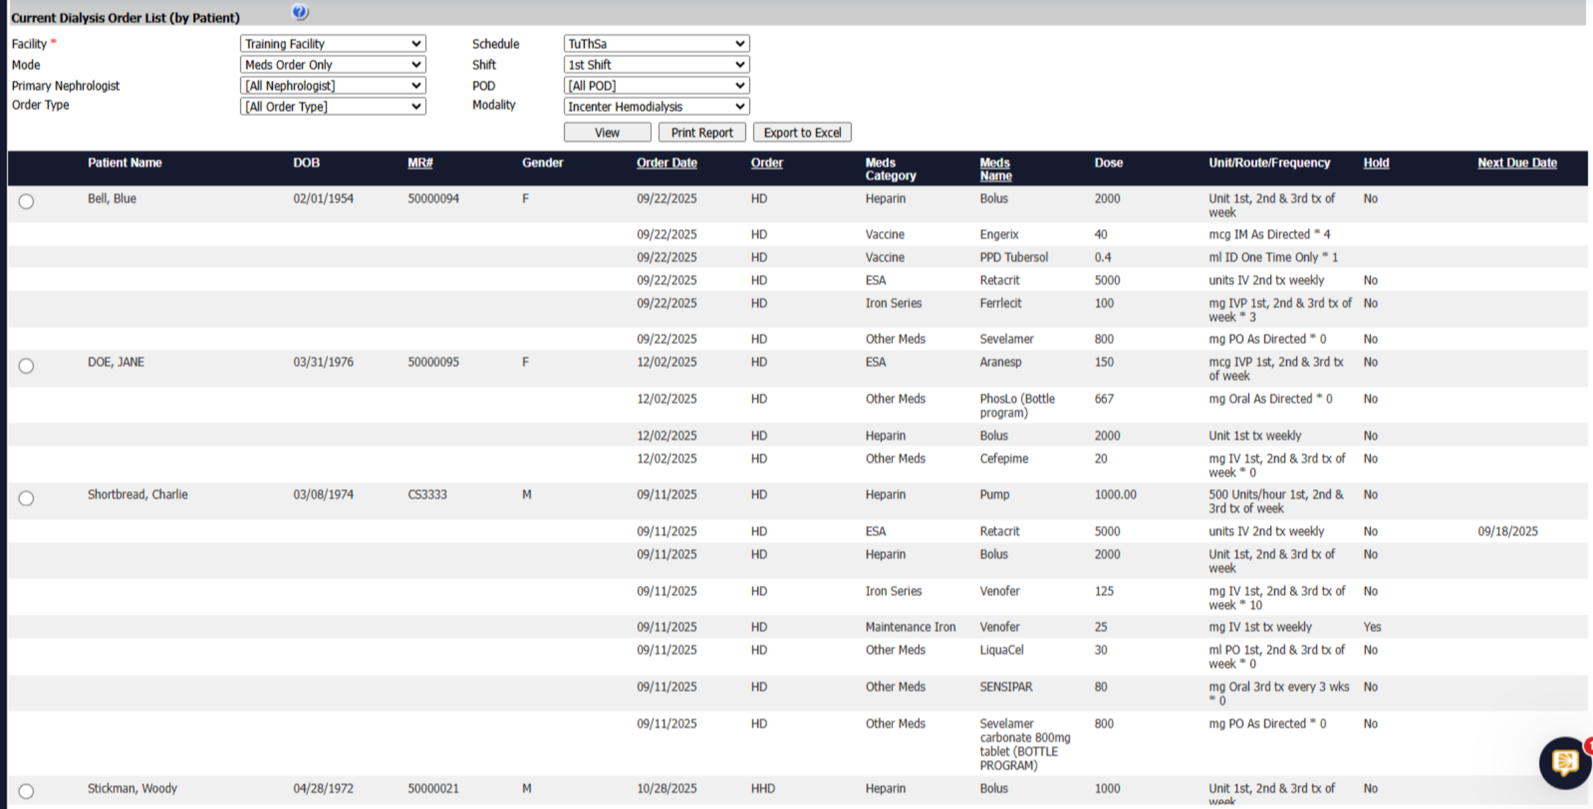
Task: Click the Print Report button
Action: [x=702, y=133]
